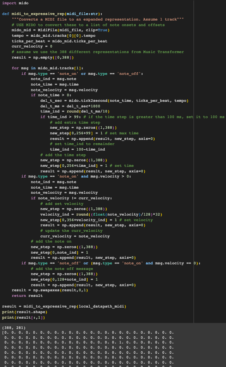Click the '# add extra time step' comment
This screenshot has width=226, height=367.
point(75,122)
